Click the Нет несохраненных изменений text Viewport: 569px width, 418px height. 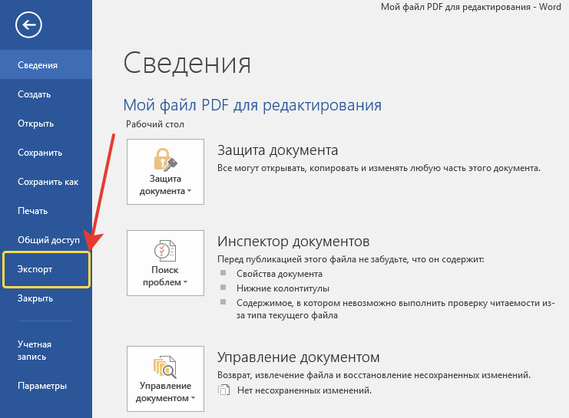(x=304, y=390)
